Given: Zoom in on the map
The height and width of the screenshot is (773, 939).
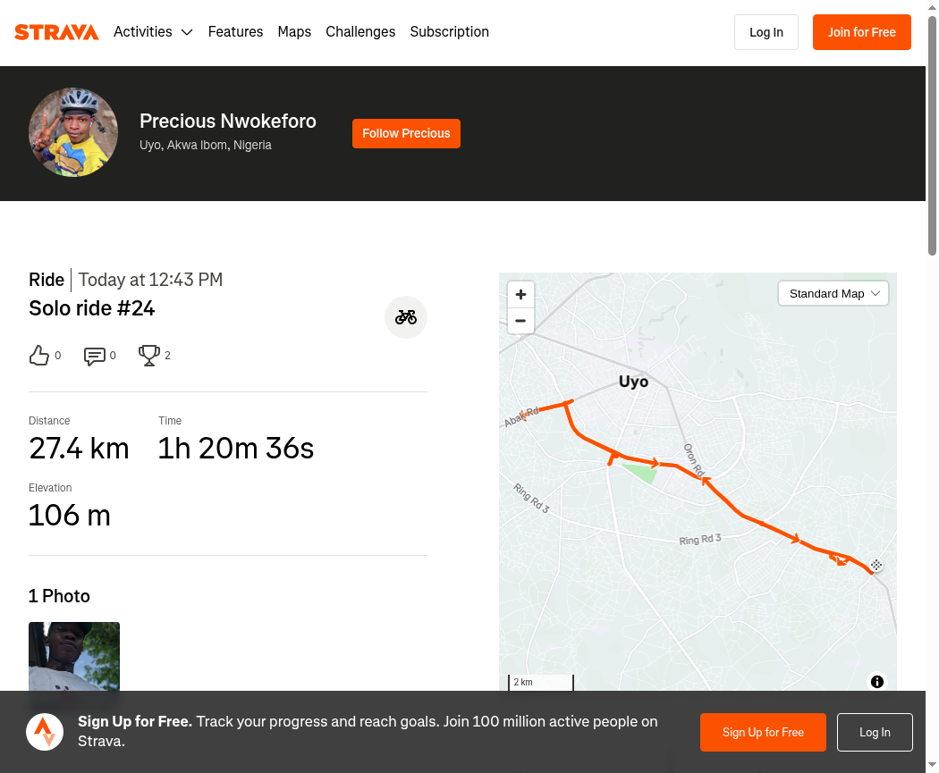Looking at the screenshot, I should 520,294.
